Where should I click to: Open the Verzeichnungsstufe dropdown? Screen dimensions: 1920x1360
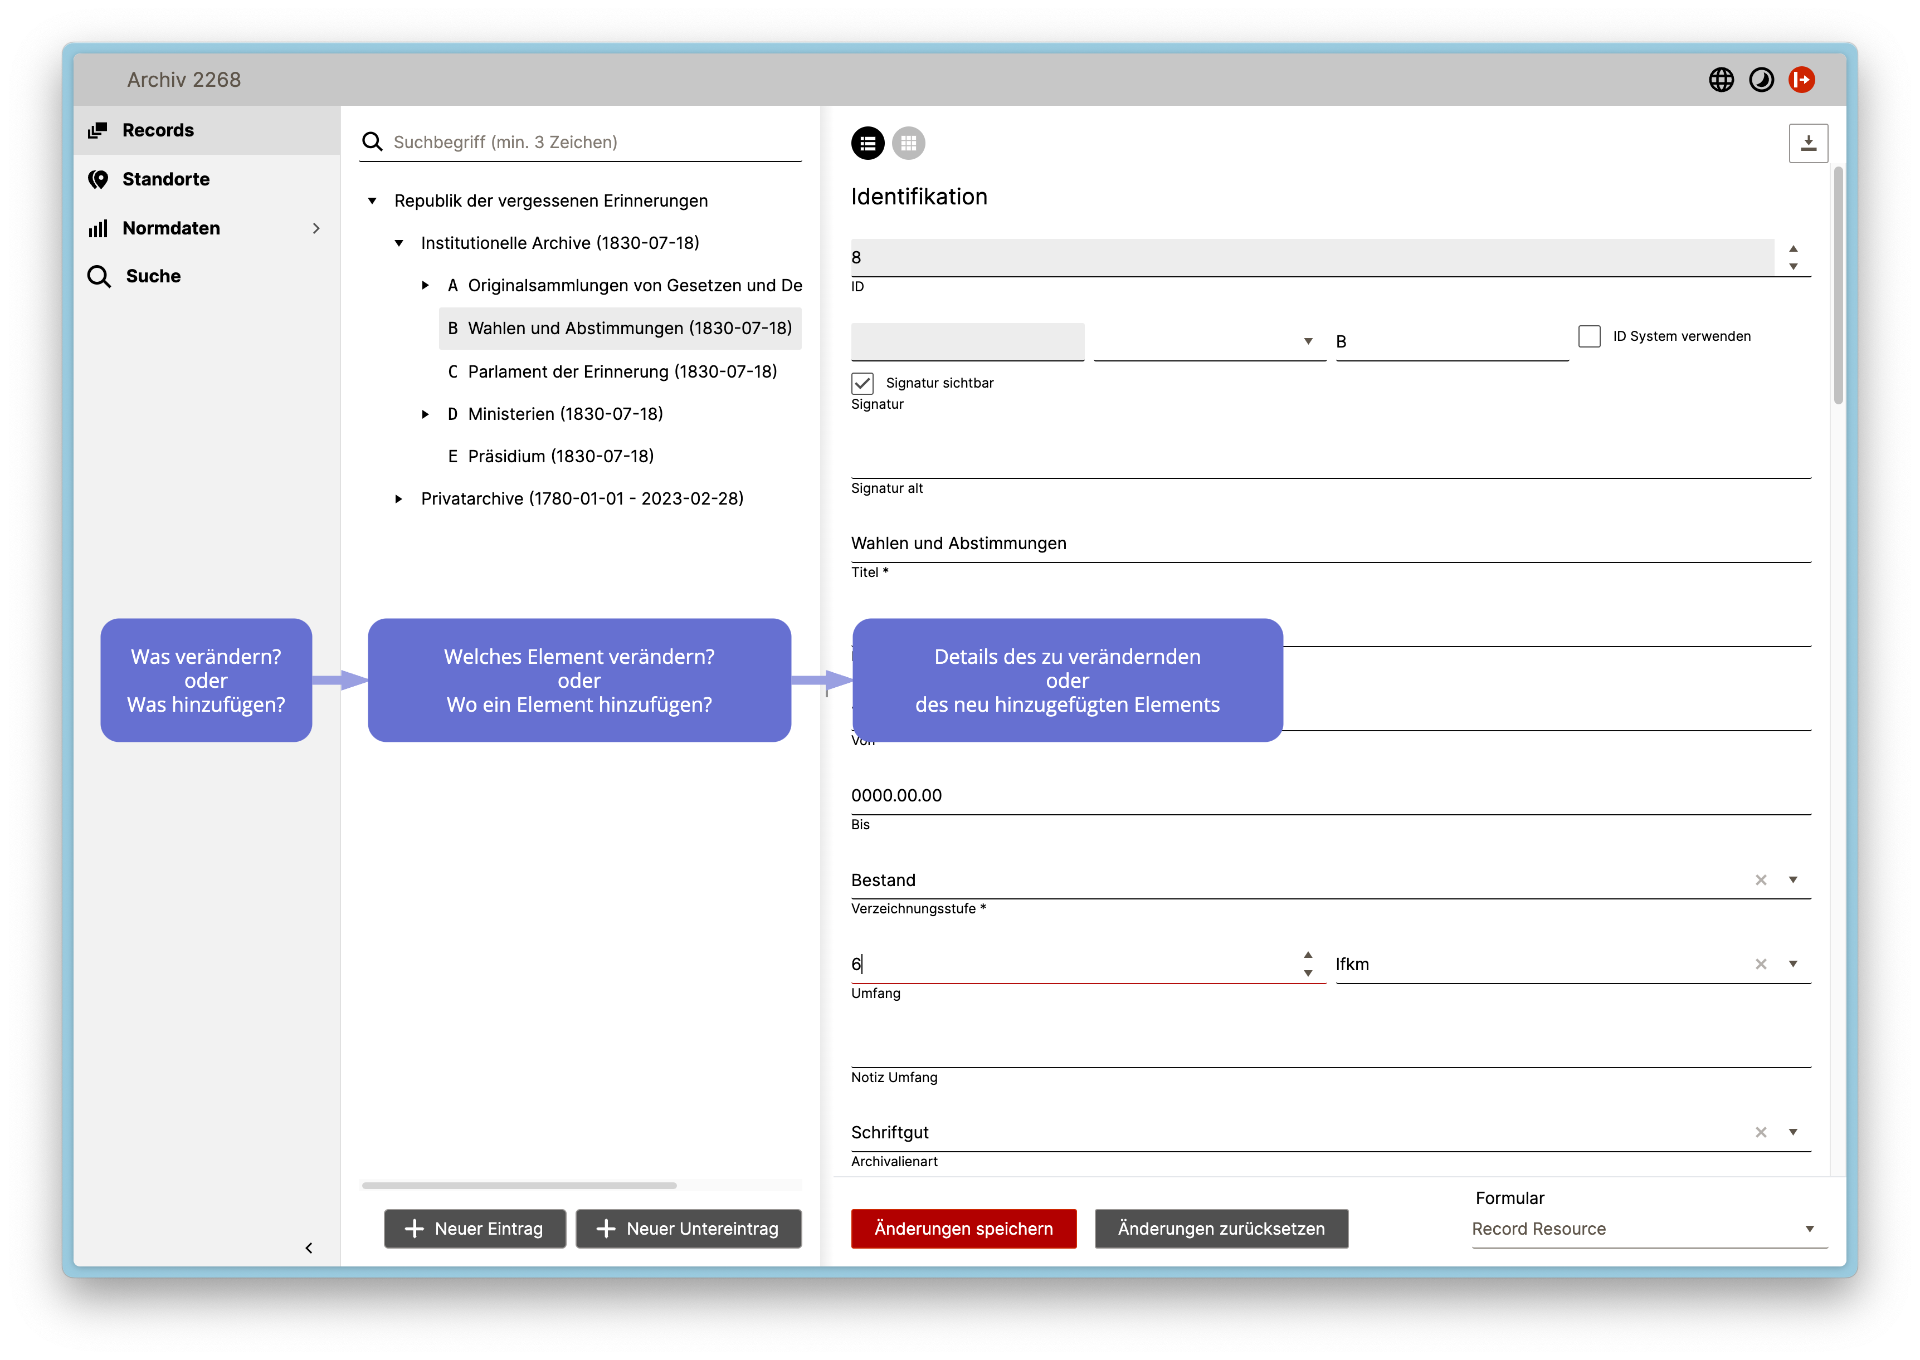[x=1794, y=880]
